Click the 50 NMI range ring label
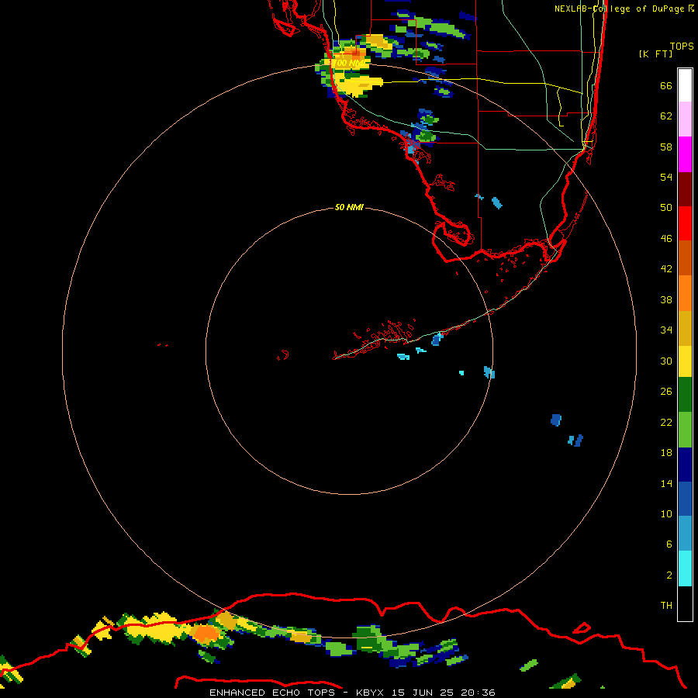The image size is (698, 698). click(349, 207)
